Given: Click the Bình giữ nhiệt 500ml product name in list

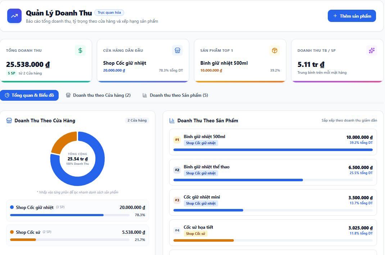Looking at the screenshot, I should [204, 137].
